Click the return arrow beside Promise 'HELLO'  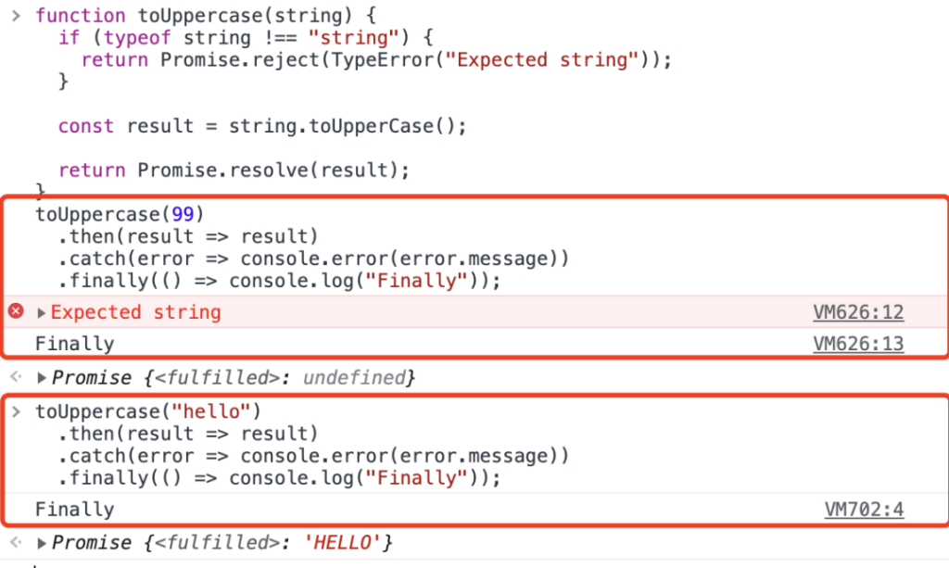pos(17,542)
